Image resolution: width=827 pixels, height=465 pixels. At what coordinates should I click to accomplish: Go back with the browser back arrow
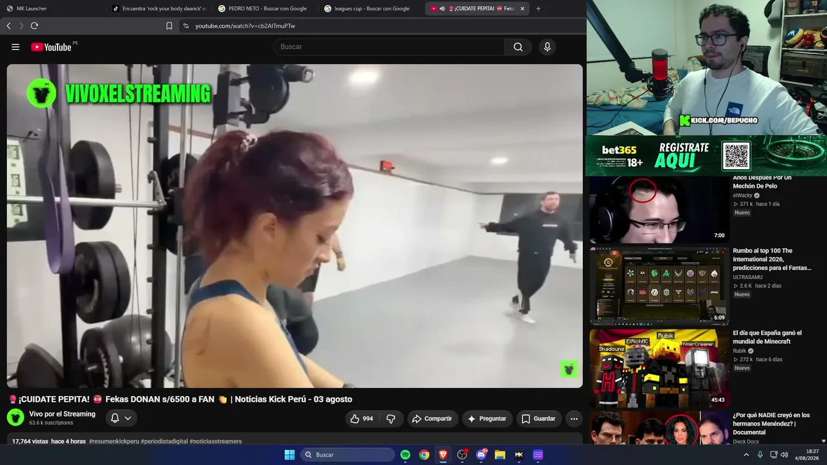point(8,26)
